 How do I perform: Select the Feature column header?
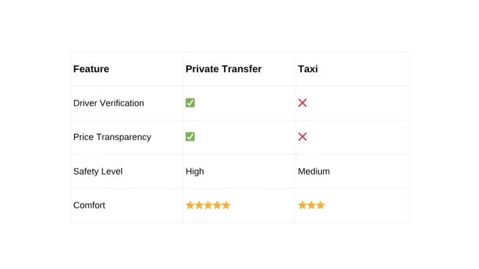point(91,69)
